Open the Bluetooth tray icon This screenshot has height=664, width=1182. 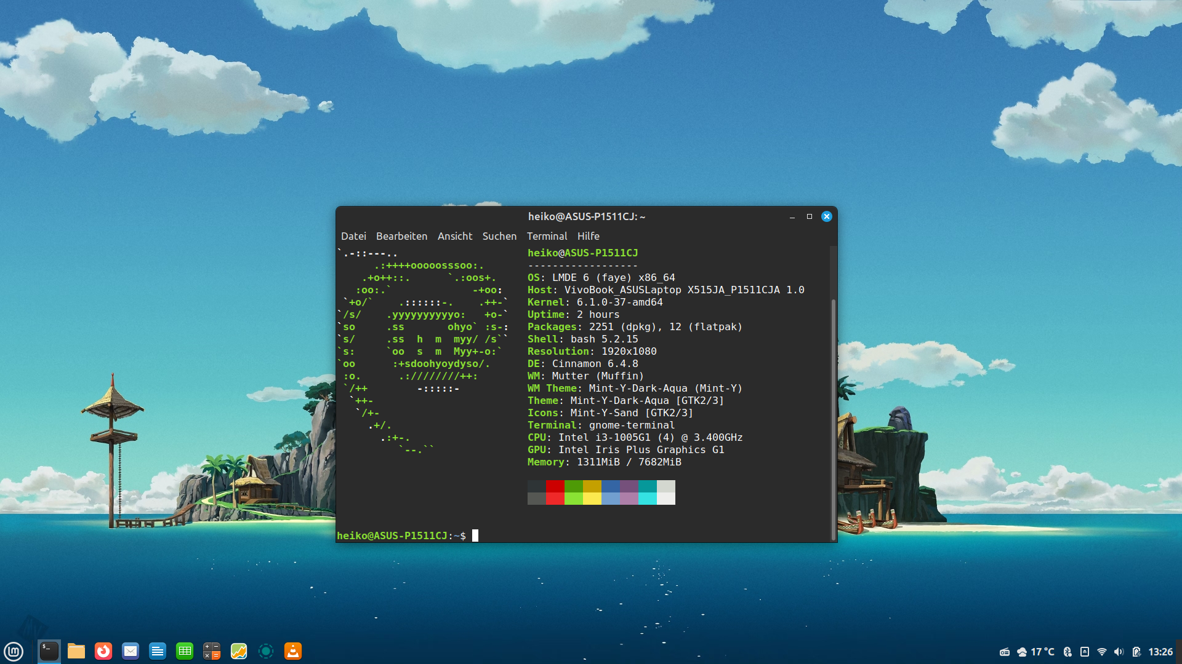click(1067, 652)
